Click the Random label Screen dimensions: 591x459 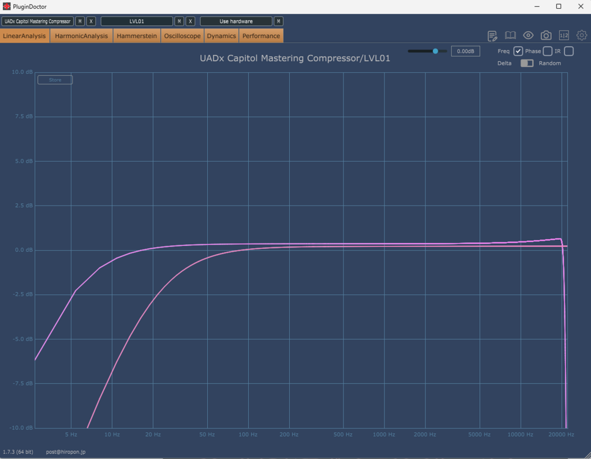point(550,64)
